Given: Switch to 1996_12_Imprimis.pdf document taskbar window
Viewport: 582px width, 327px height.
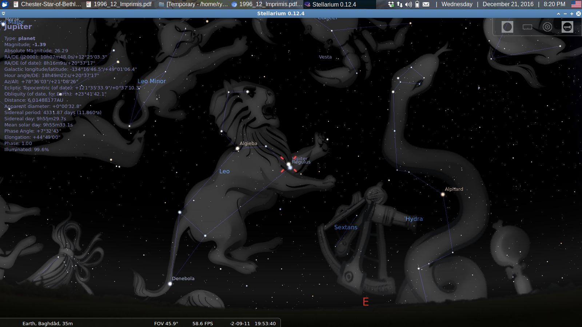Looking at the screenshot, I should tap(119, 4).
